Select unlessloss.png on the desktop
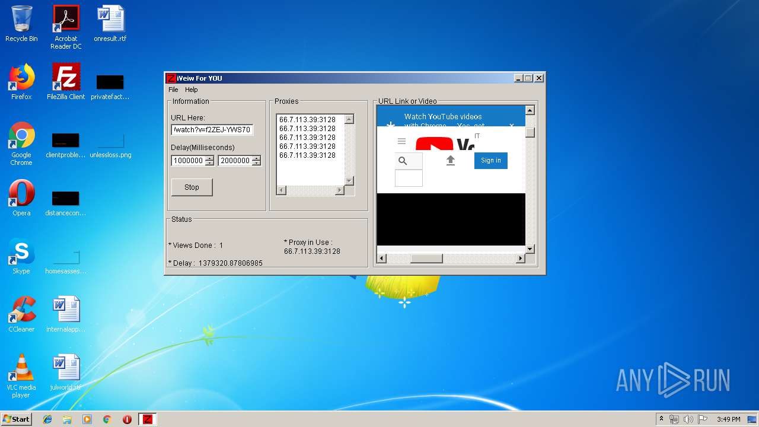The height and width of the screenshot is (427, 759). (x=110, y=145)
